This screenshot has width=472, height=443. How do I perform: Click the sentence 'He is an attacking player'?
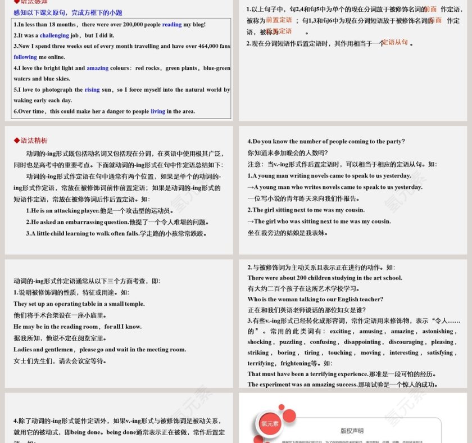pos(99,210)
